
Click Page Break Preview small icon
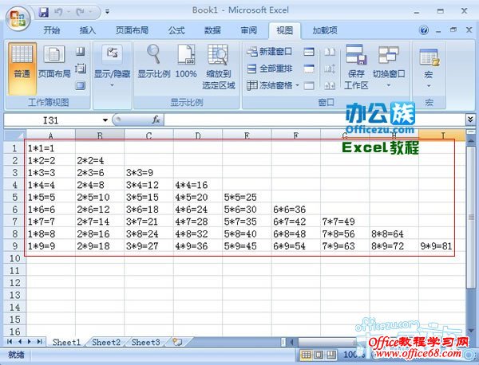[81, 51]
